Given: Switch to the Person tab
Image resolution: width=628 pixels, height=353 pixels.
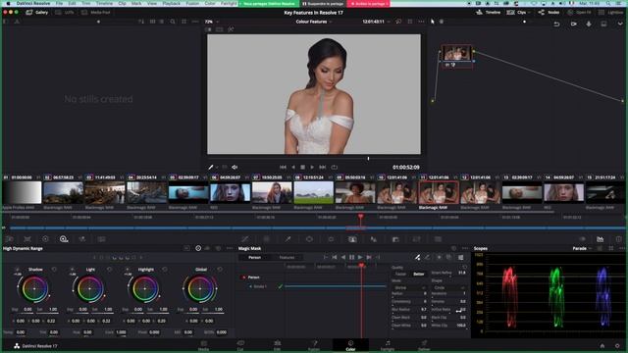Looking at the screenshot, I should [255, 257].
